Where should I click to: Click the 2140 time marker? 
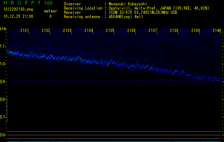[217, 31]
